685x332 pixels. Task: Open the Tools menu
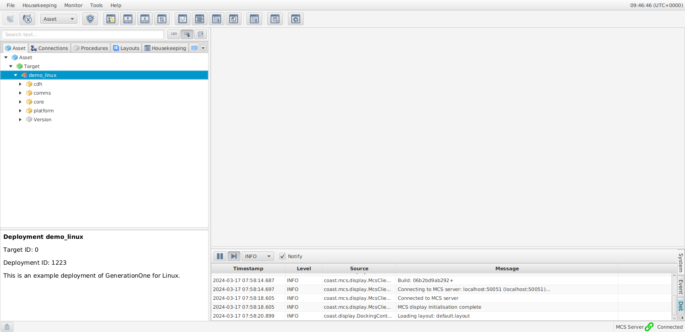tap(96, 5)
